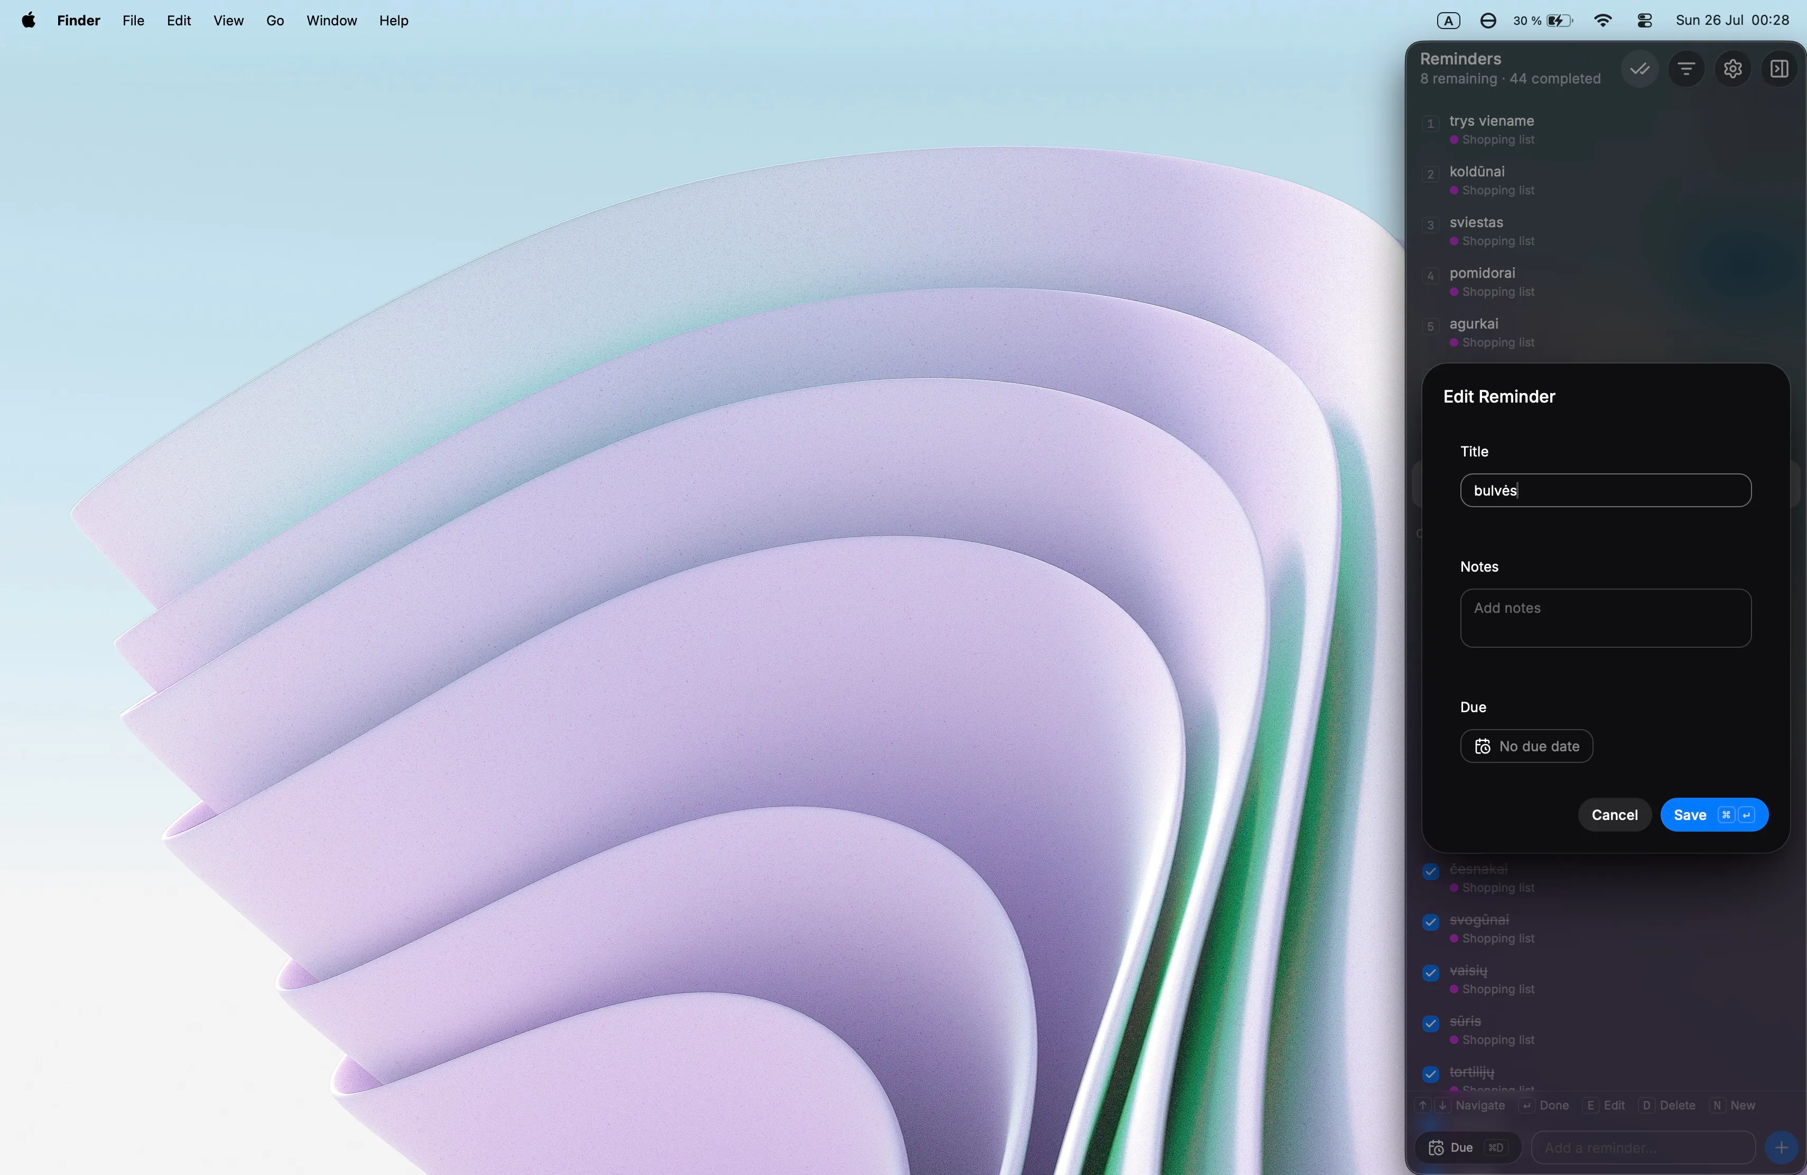Open the Window menu

[x=331, y=21]
